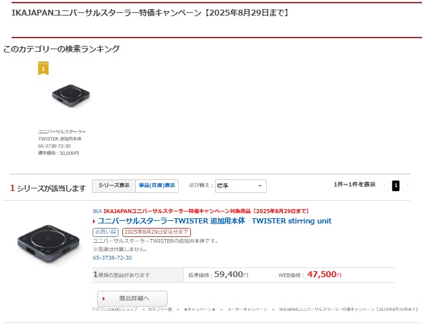Click the previous page arrow
The width and height of the screenshot is (422, 327).
(x=385, y=186)
